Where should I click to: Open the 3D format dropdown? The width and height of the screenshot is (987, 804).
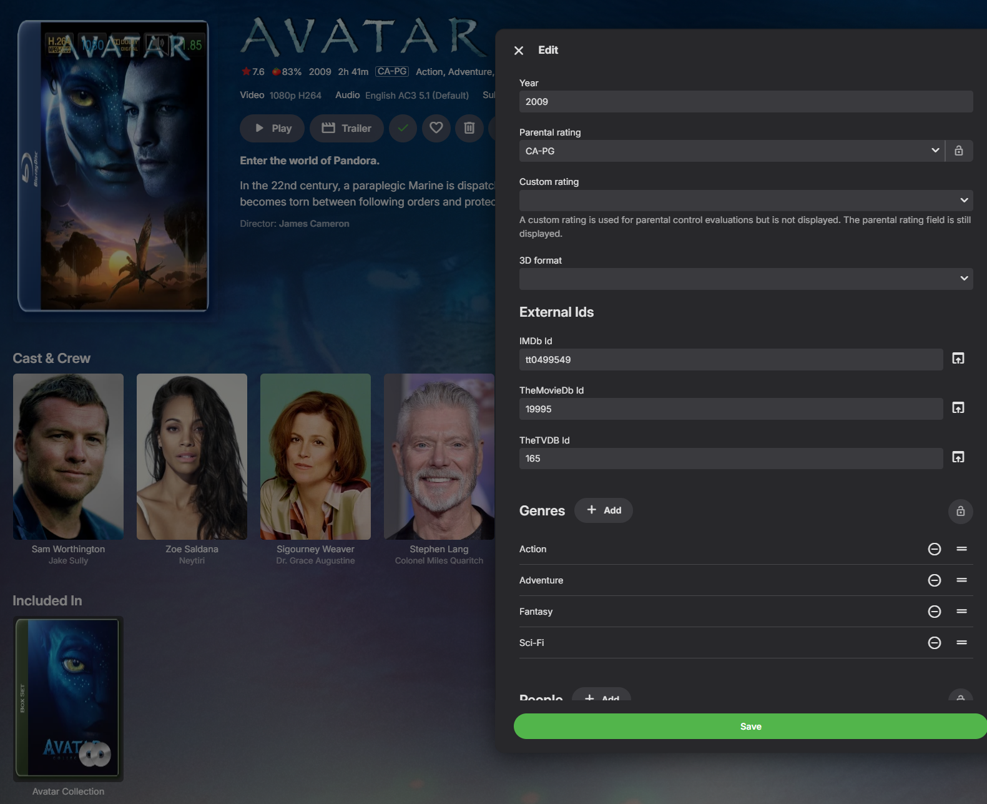[x=746, y=279]
